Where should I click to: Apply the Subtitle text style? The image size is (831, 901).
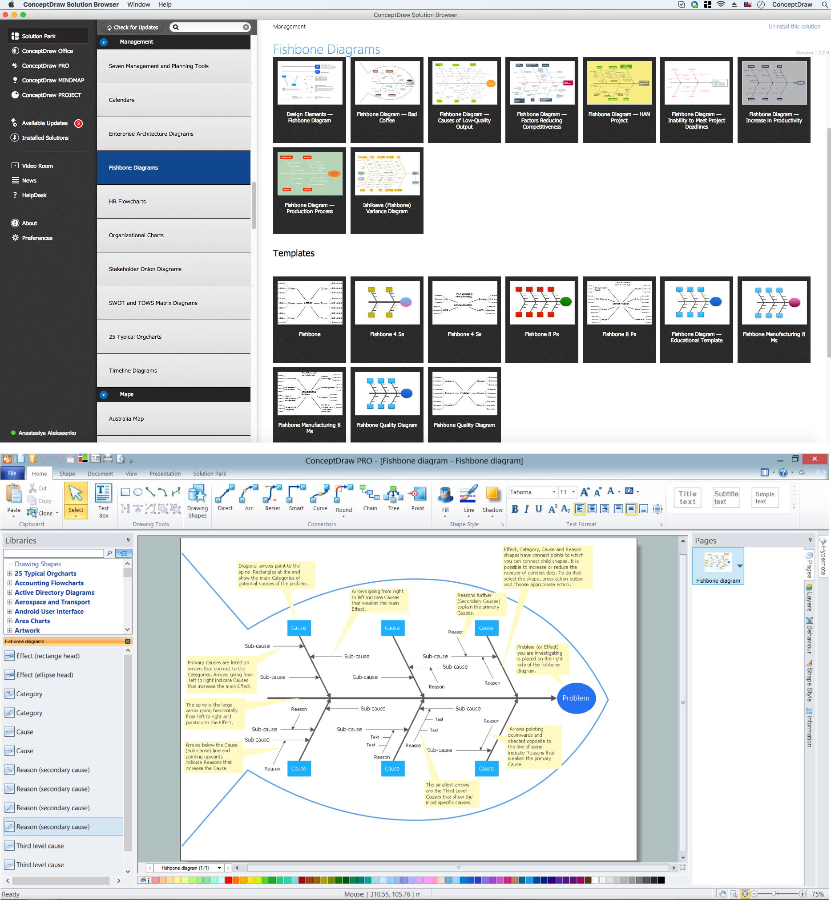726,497
